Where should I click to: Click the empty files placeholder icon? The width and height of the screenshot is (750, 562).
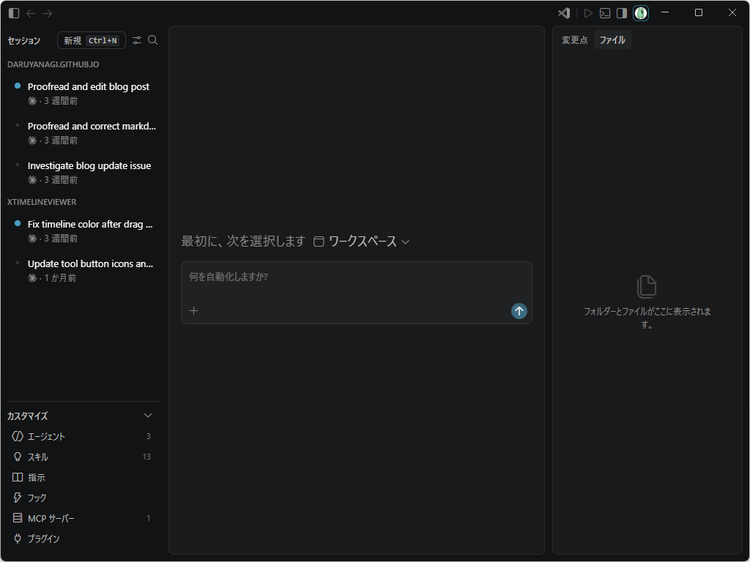tap(647, 287)
